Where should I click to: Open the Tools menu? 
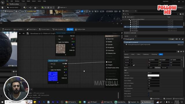click(x=23, y=1)
